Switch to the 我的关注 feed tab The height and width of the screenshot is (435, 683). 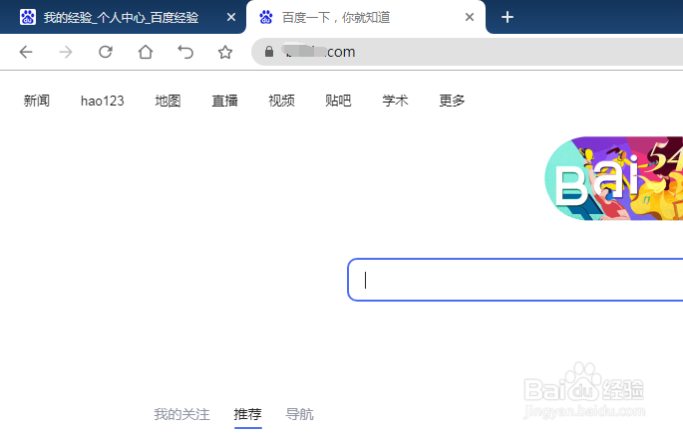coord(181,414)
